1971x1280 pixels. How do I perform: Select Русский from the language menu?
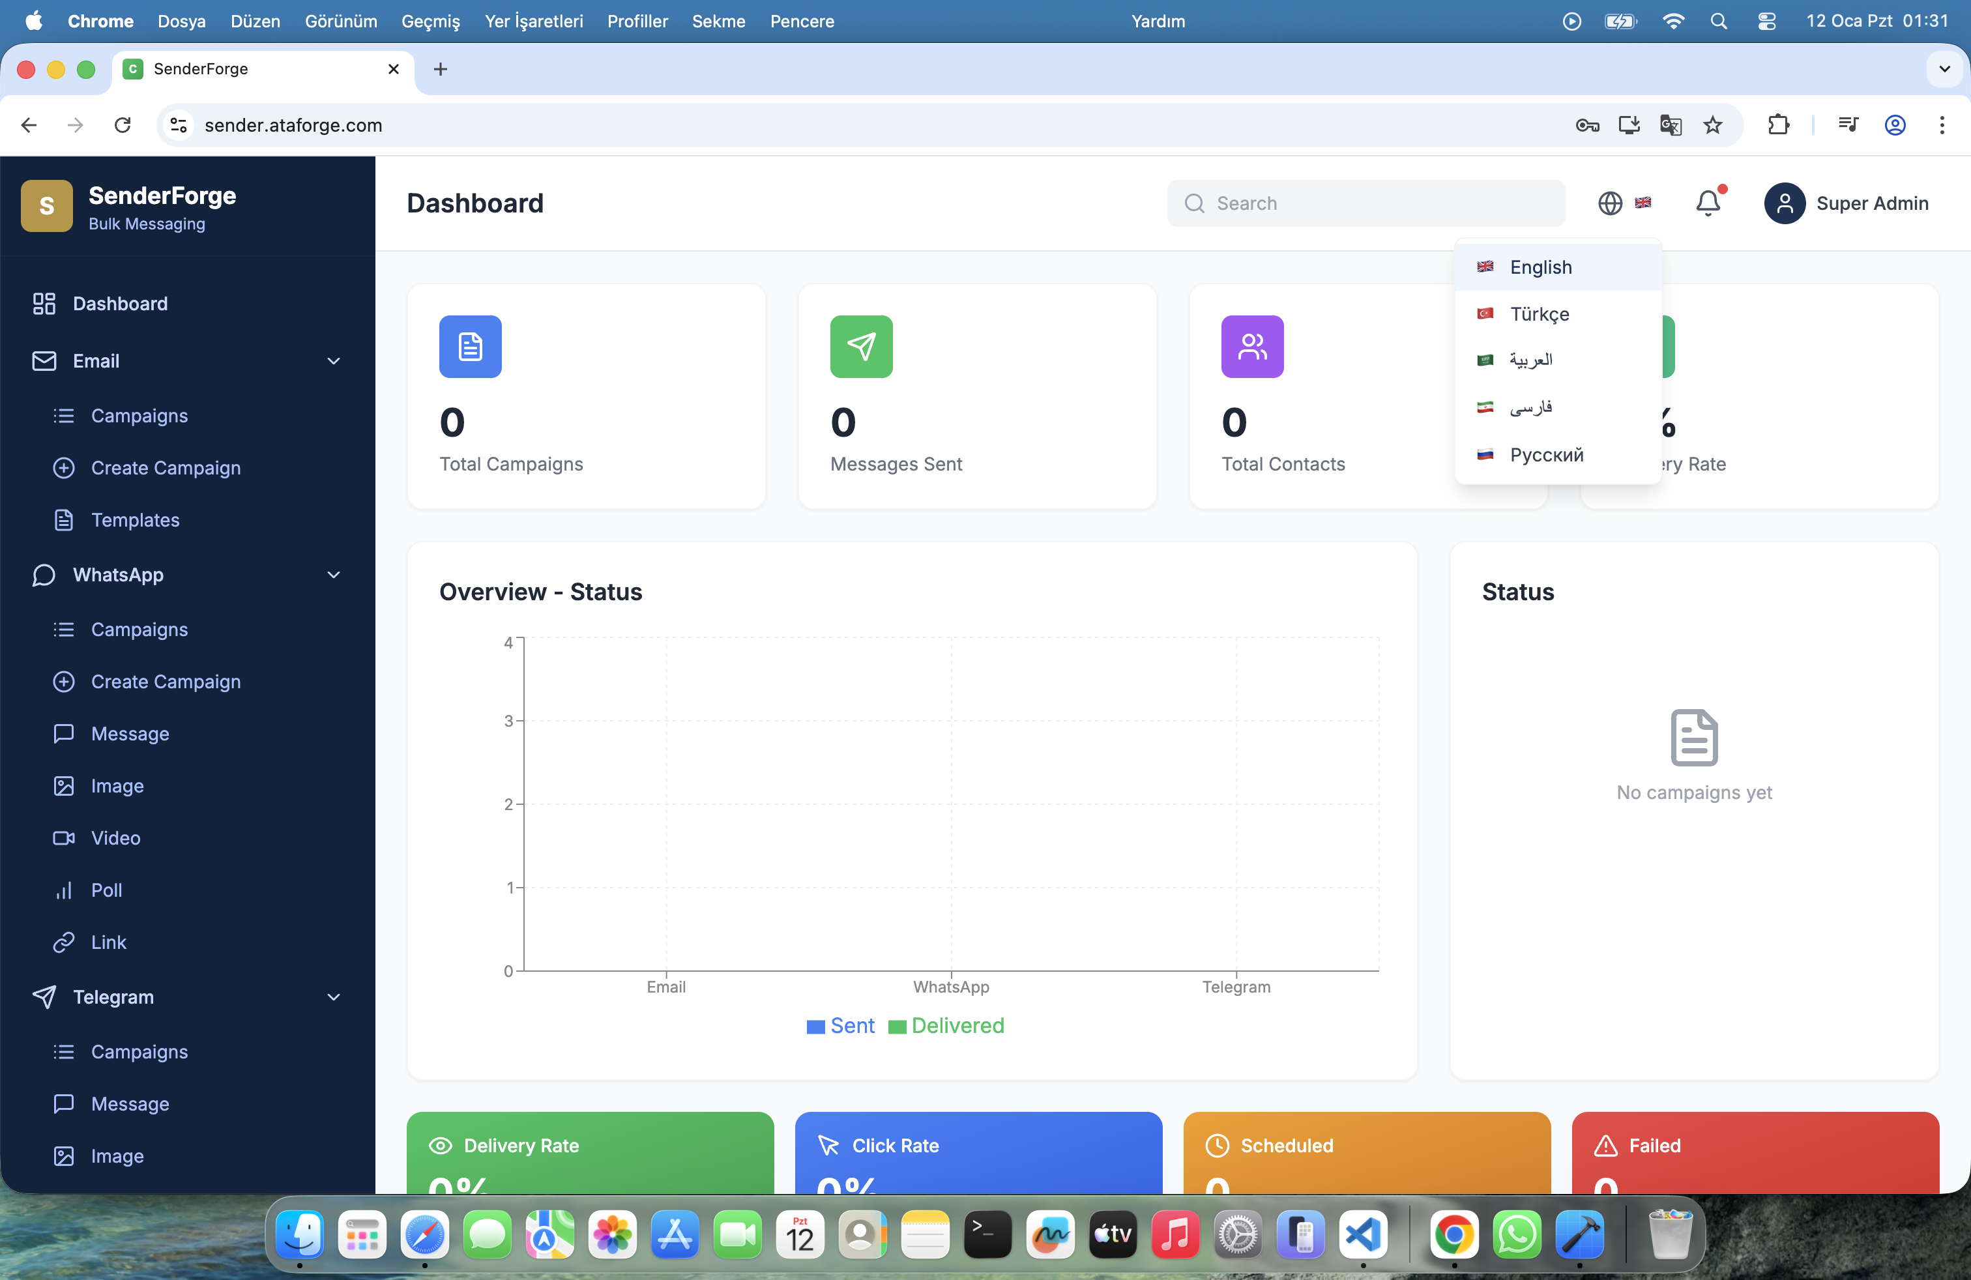(x=1545, y=454)
